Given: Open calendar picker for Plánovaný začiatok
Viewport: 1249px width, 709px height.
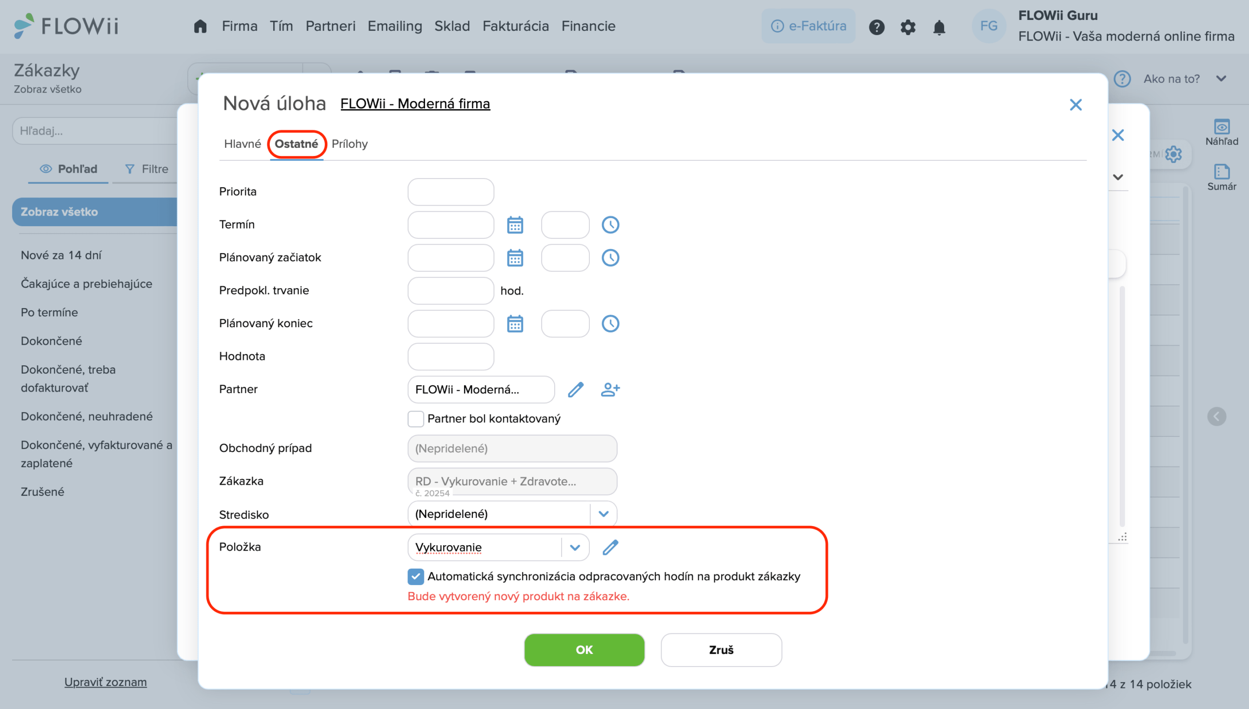Looking at the screenshot, I should click(x=515, y=258).
